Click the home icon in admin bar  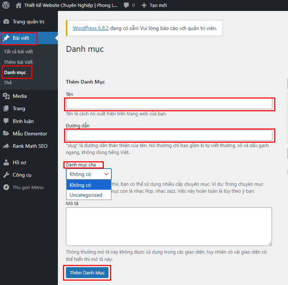click(x=18, y=5)
